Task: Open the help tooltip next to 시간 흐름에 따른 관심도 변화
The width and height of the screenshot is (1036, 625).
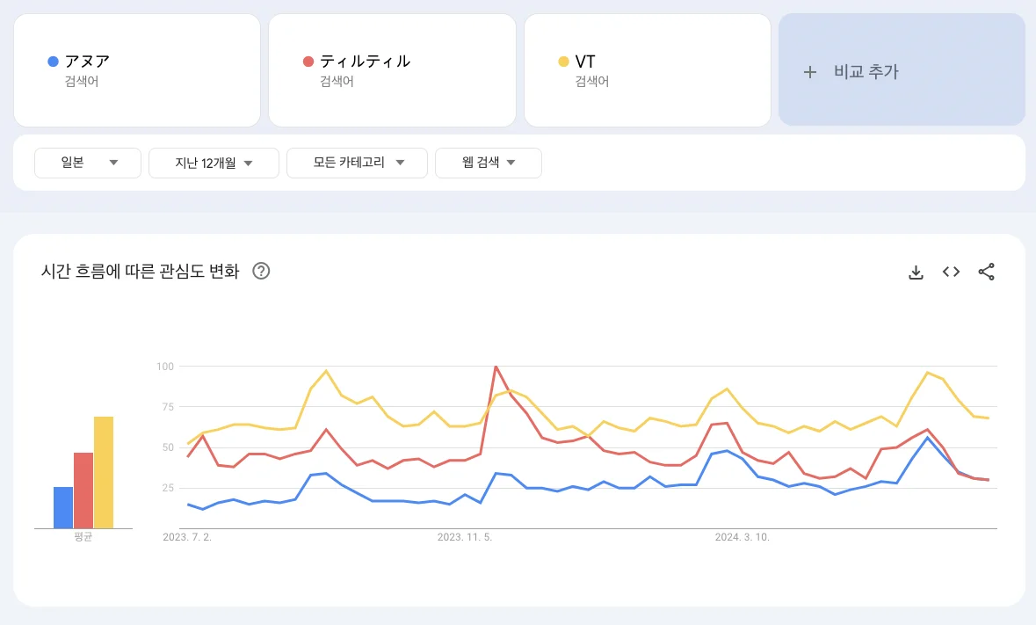Action: (260, 273)
